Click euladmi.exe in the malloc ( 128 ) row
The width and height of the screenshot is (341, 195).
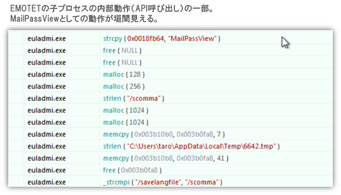pos(47,75)
